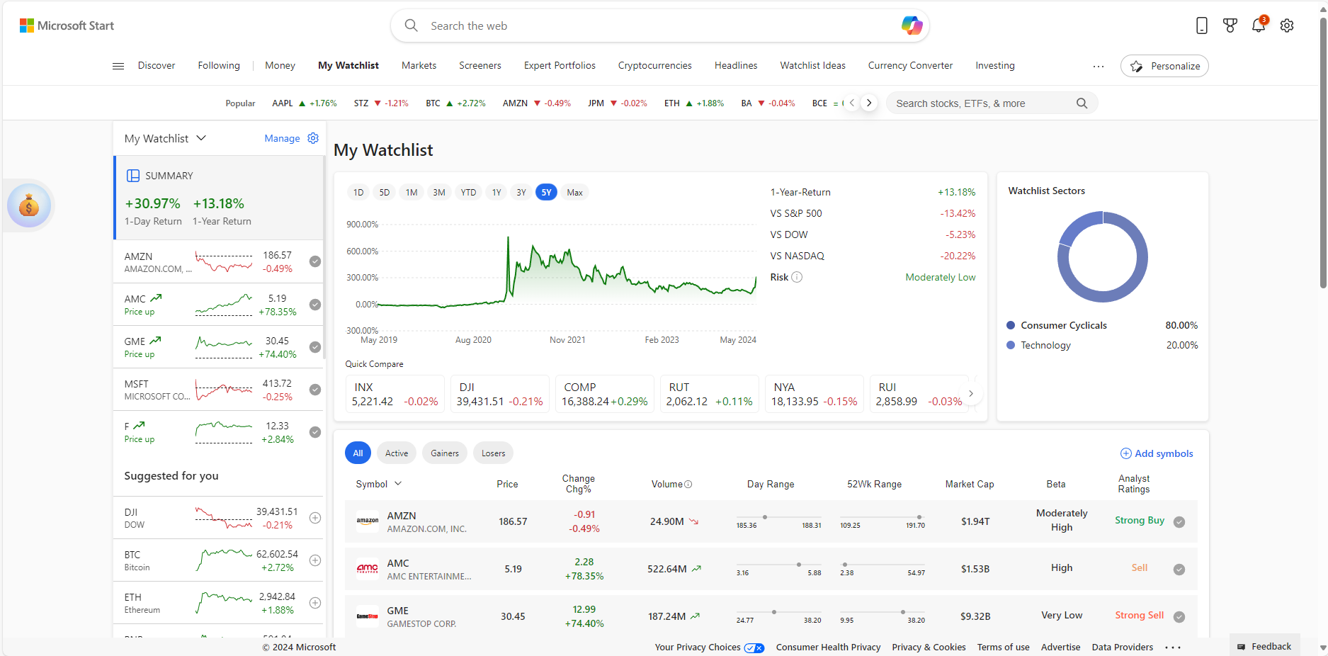Select the 1D chart range

point(358,193)
